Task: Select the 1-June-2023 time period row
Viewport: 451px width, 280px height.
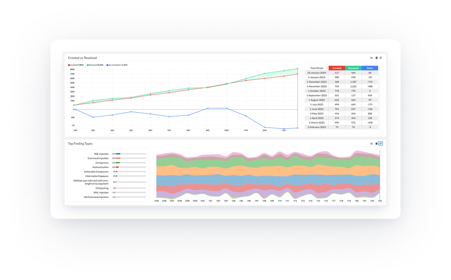Action: point(341,109)
